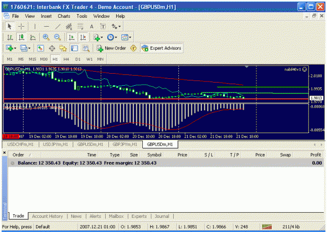Switch timeframe to W1

[x=89, y=59]
